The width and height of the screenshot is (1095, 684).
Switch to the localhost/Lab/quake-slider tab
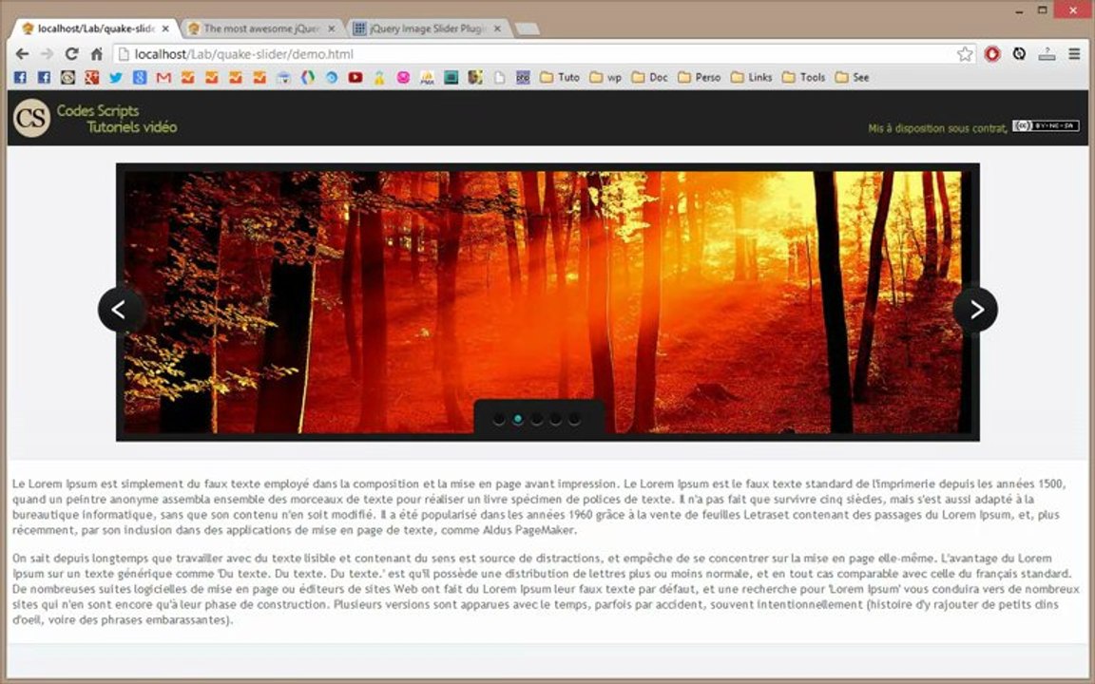95,28
